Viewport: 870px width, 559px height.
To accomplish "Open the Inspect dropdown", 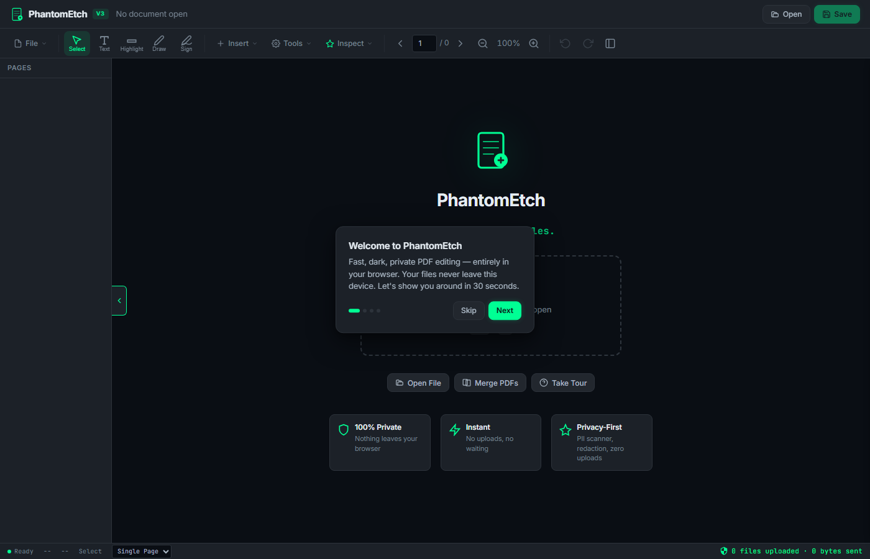I will point(349,43).
